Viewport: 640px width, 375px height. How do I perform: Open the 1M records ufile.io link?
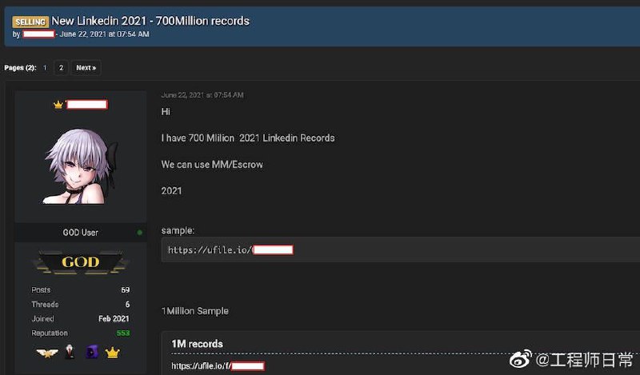point(218,366)
